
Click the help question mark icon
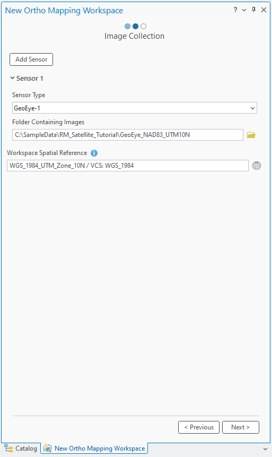235,10
